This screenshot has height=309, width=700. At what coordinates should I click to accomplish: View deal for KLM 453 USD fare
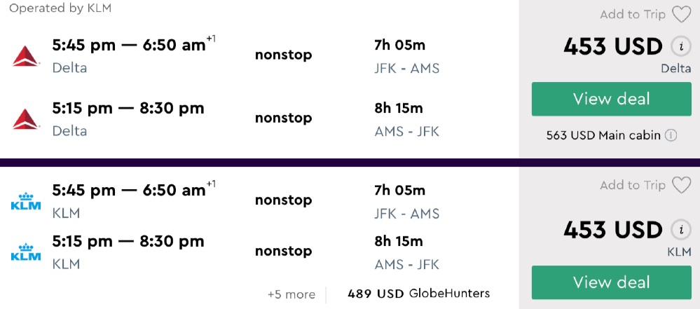(x=611, y=282)
